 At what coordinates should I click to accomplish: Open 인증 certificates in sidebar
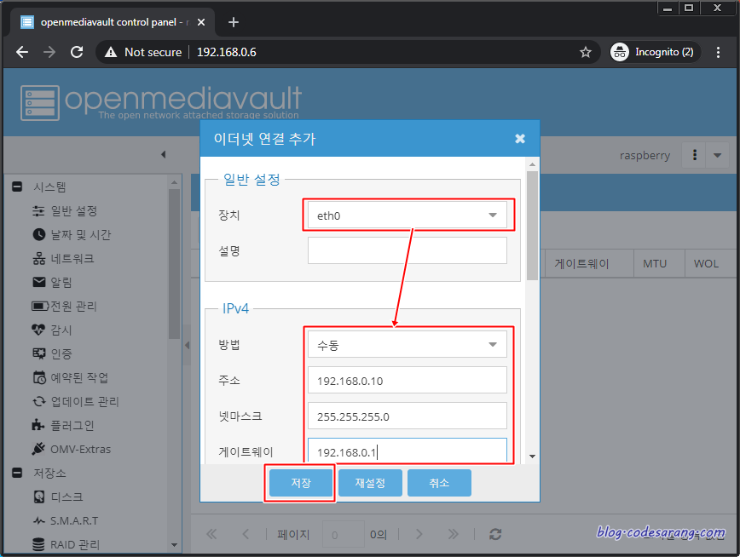[x=61, y=353]
